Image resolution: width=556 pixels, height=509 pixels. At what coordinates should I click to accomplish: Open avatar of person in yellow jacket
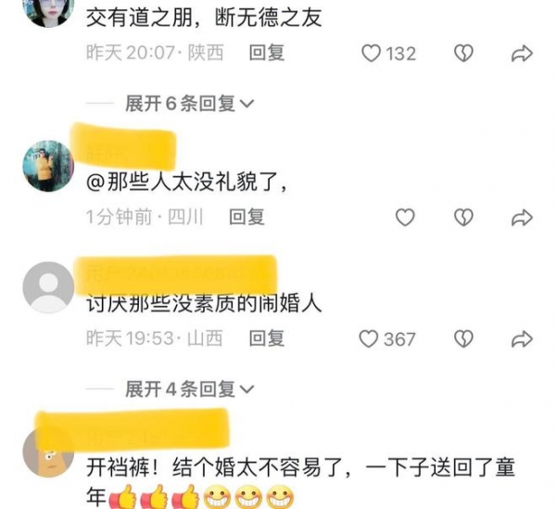click(48, 166)
